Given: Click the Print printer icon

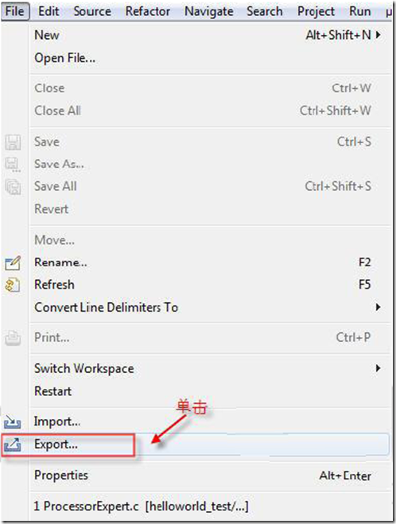Looking at the screenshot, I should tap(13, 337).
